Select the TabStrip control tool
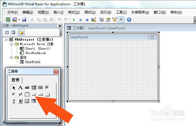196x126 pixels. coord(40,94)
